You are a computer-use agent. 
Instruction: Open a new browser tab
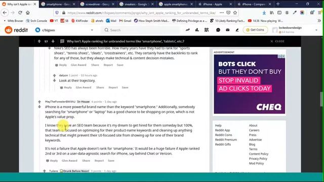point(278,4)
